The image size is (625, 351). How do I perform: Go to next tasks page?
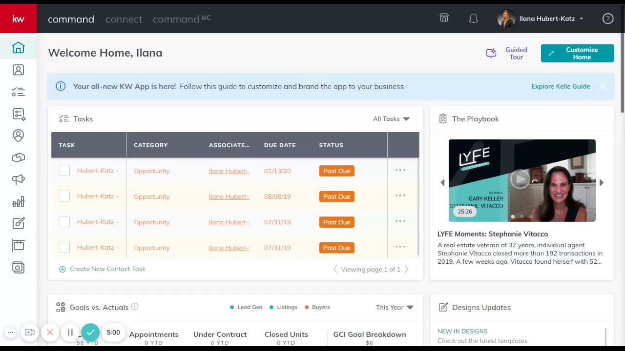tap(406, 269)
